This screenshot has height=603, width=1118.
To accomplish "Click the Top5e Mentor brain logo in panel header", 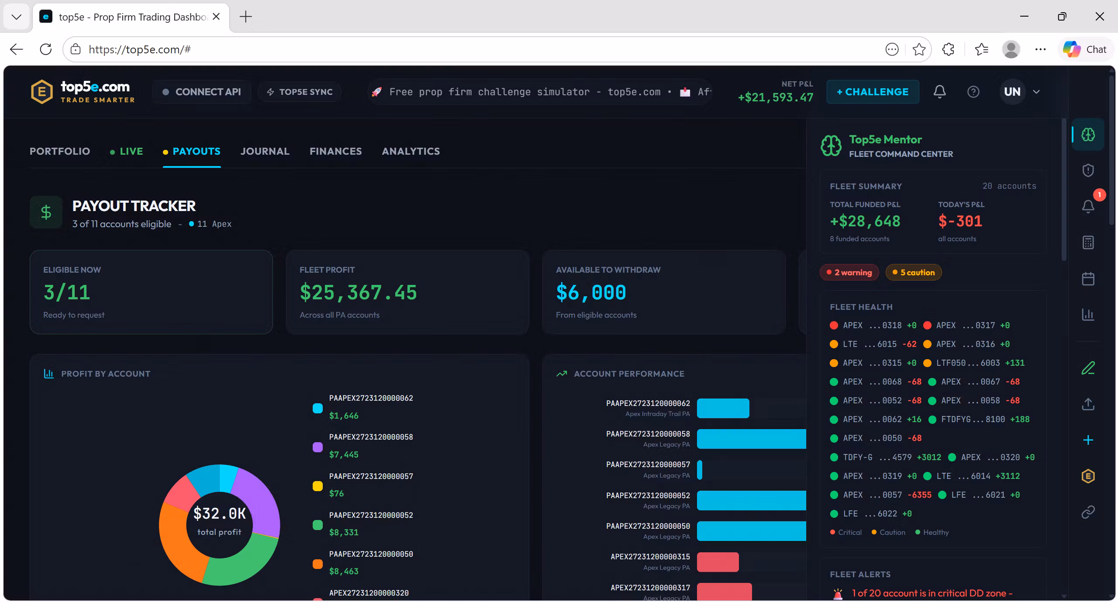I will point(831,146).
